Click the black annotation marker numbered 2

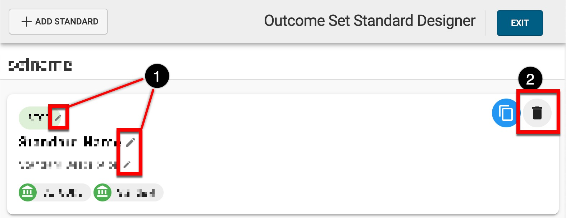[530, 80]
